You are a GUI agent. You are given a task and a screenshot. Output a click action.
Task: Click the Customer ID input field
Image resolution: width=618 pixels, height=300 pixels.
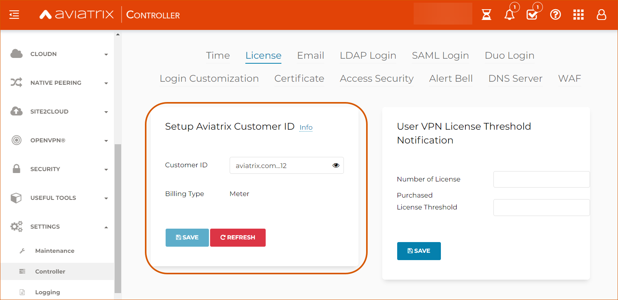[286, 165]
